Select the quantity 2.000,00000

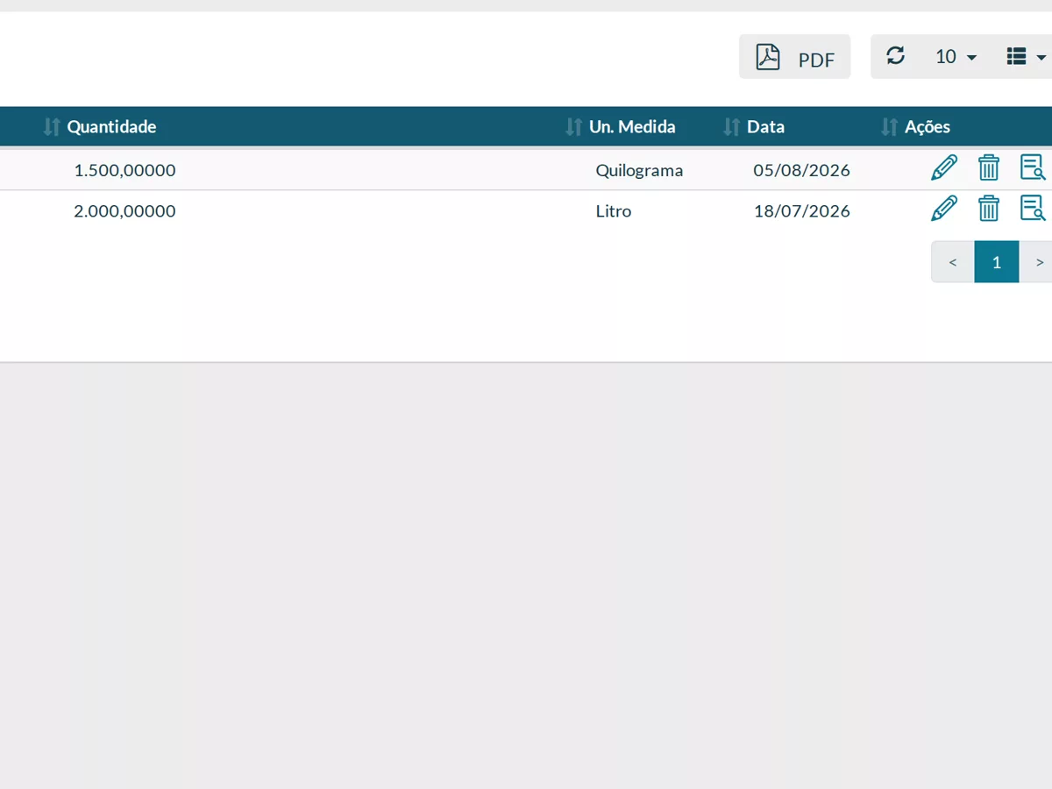pos(124,211)
